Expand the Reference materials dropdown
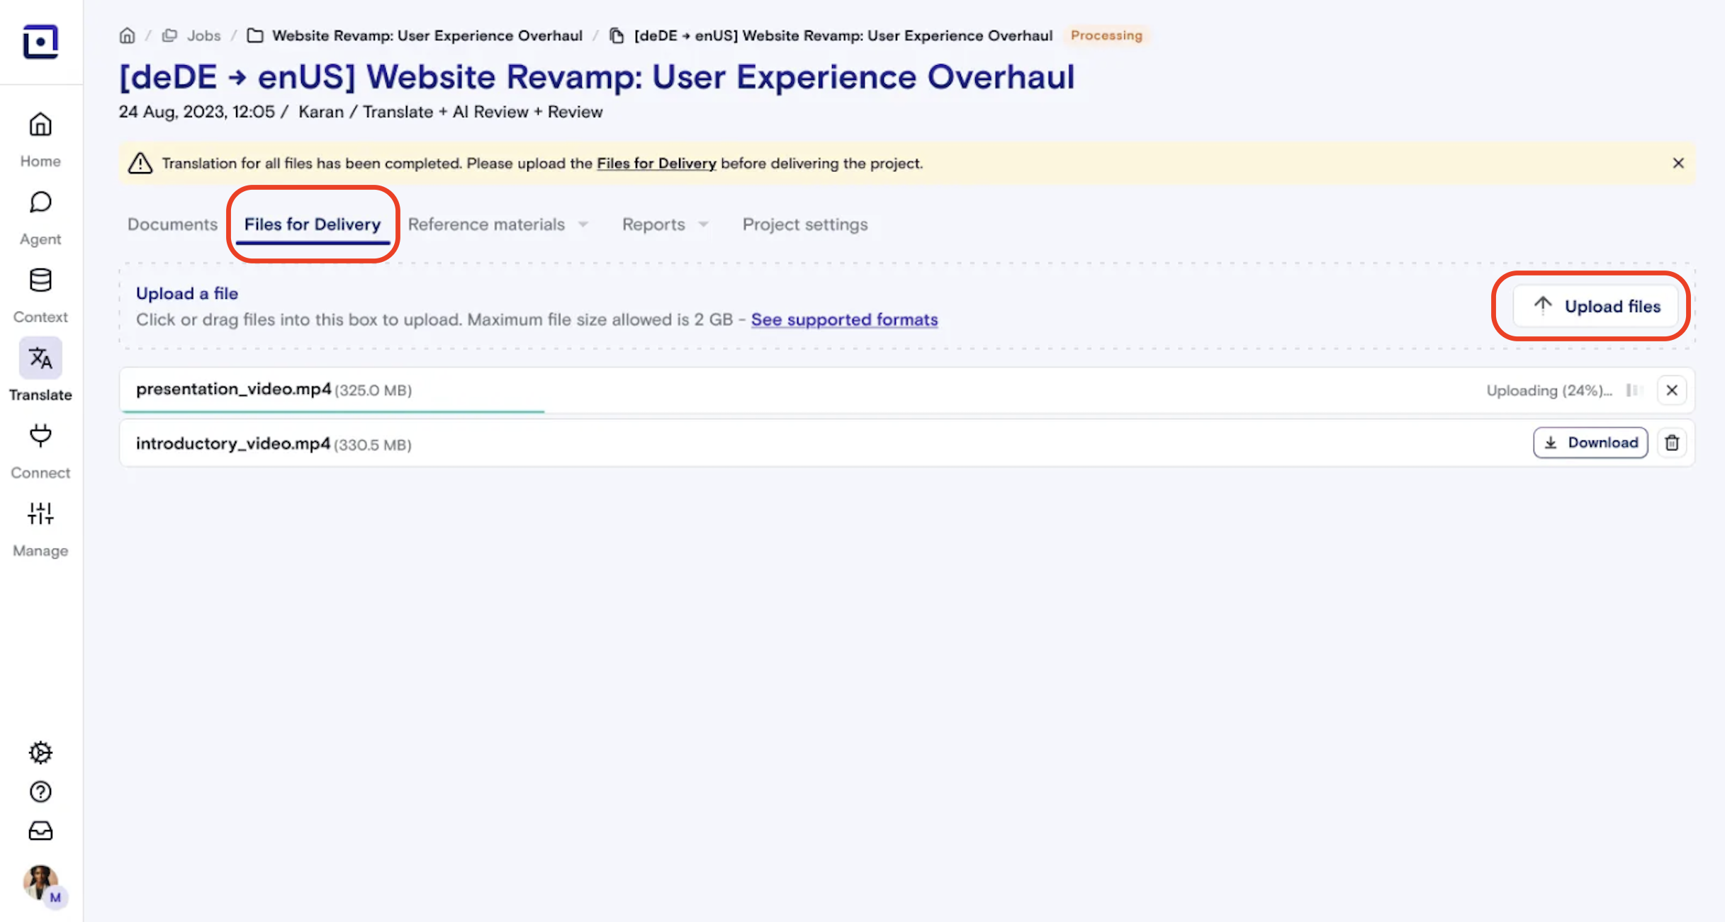Screen dimensions: 1725x922 pos(498,224)
